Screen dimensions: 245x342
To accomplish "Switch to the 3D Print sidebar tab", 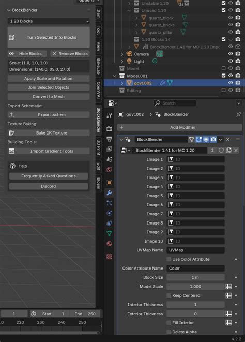I will tap(99, 148).
